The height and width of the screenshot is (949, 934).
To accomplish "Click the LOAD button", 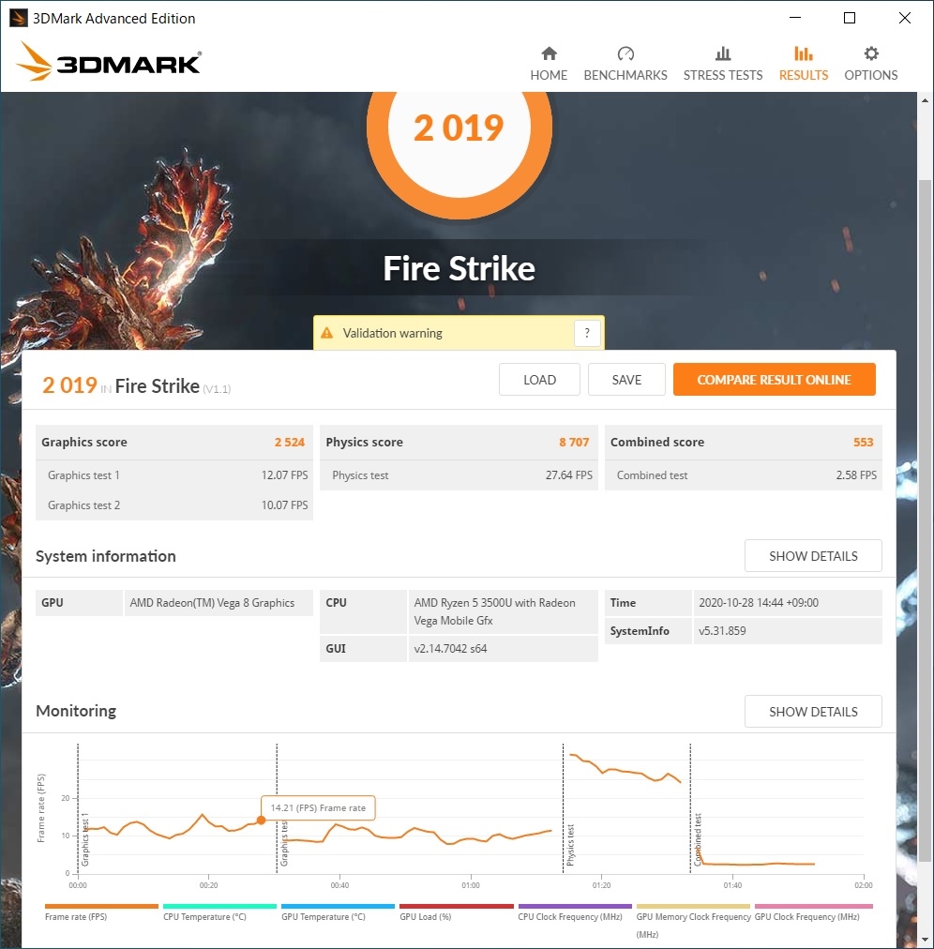I will (x=539, y=380).
